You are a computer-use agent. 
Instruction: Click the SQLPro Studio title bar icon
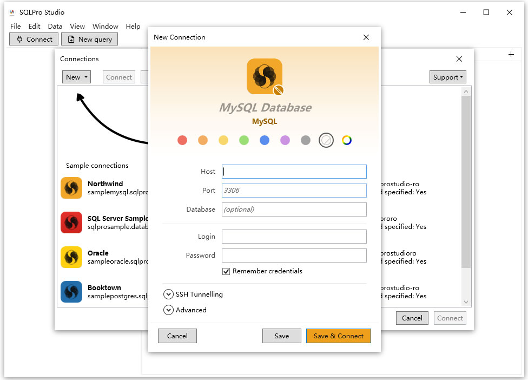[x=12, y=12]
